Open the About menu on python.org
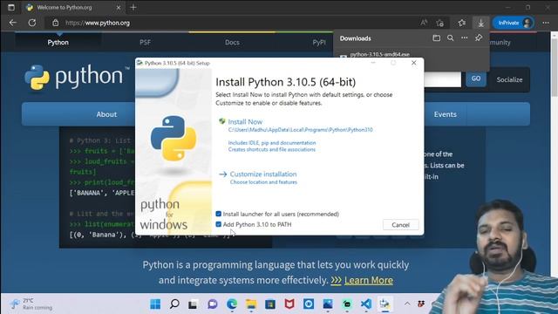558x314 pixels. (106, 114)
